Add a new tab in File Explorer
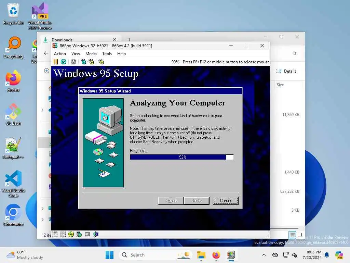 point(130,40)
